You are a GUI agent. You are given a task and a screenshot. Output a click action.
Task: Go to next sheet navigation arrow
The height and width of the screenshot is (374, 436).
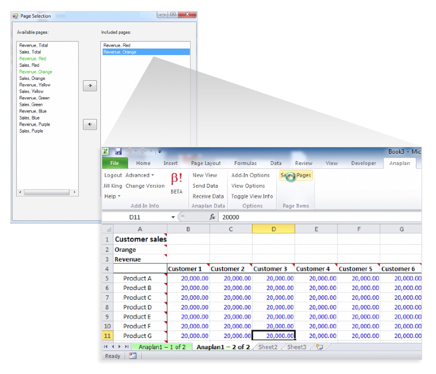[119, 347]
